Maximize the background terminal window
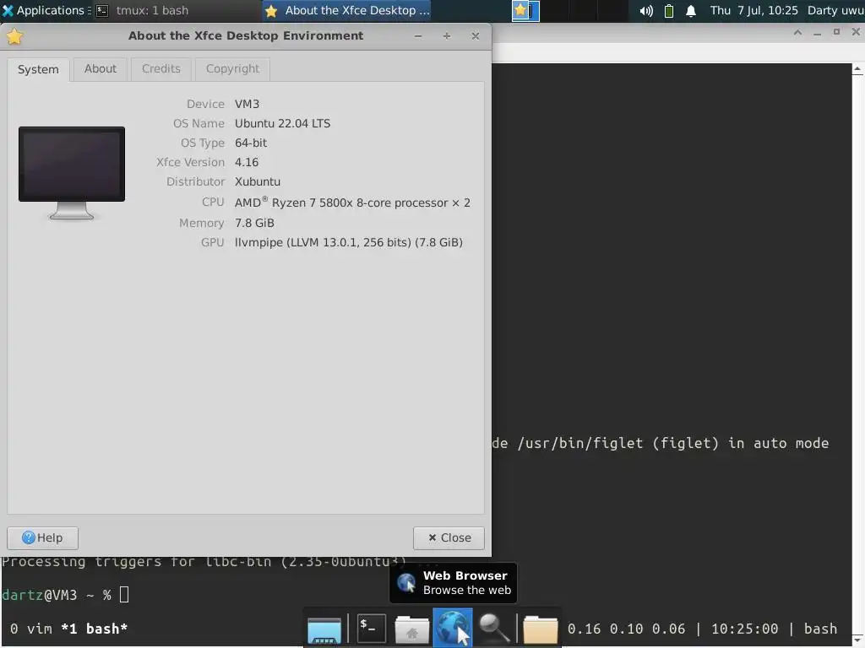Image resolution: width=865 pixels, height=648 pixels. tap(836, 33)
